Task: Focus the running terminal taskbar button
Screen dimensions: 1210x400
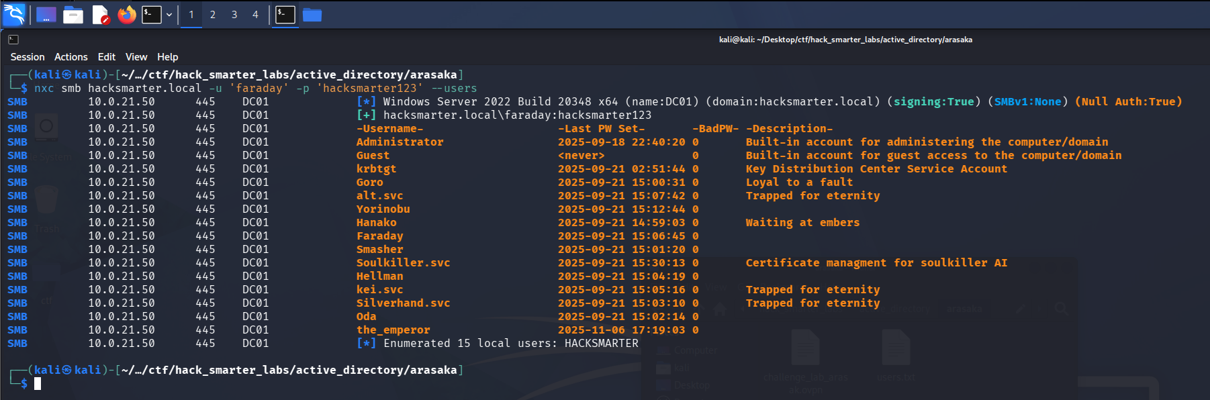Action: 285,14
